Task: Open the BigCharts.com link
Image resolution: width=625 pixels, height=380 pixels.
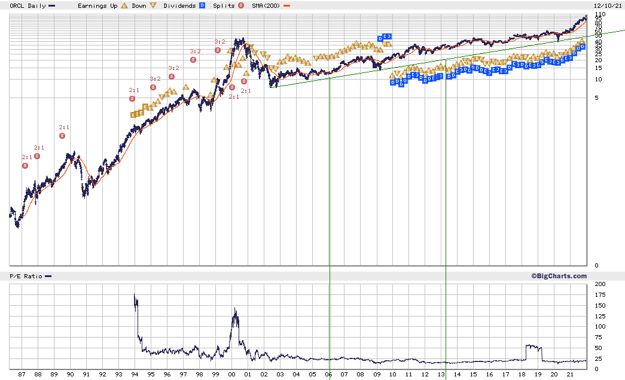Action: coord(559,276)
